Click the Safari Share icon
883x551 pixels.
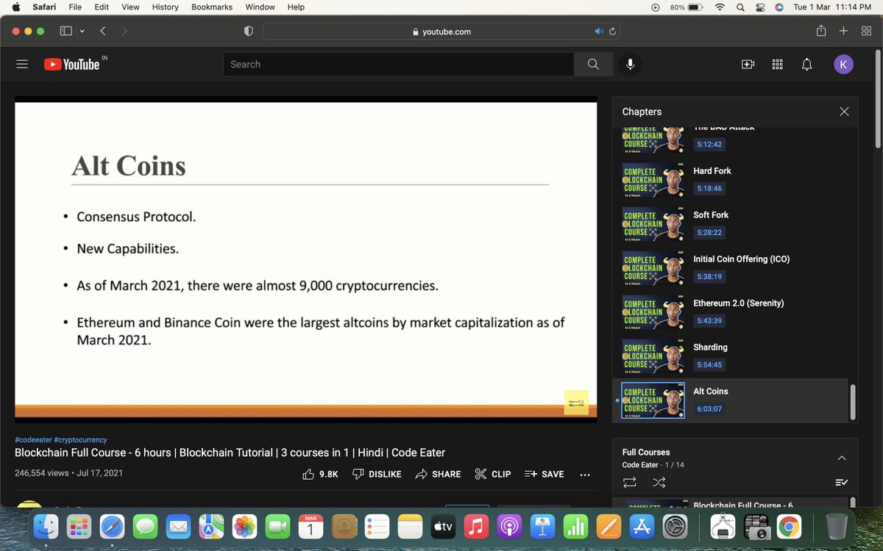pyautogui.click(x=821, y=31)
